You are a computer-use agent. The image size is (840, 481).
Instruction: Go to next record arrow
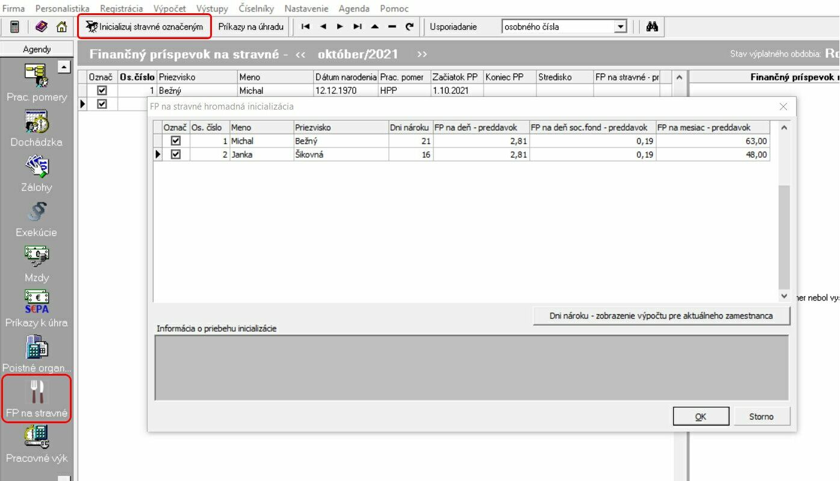click(340, 26)
